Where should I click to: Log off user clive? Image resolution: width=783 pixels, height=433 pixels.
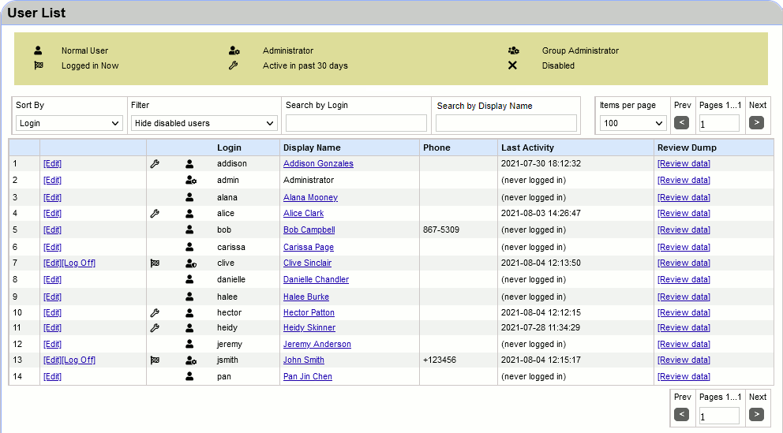point(79,263)
